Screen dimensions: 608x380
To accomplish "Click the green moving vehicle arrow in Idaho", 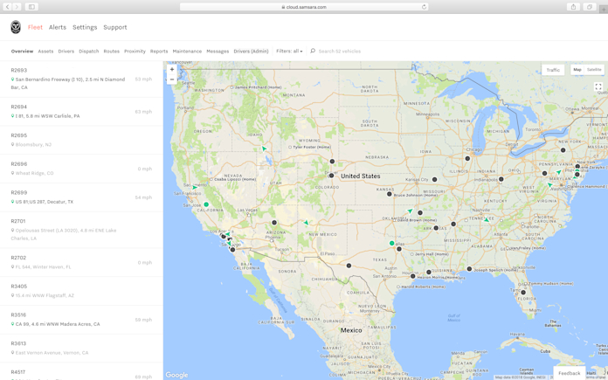I will pos(264,149).
